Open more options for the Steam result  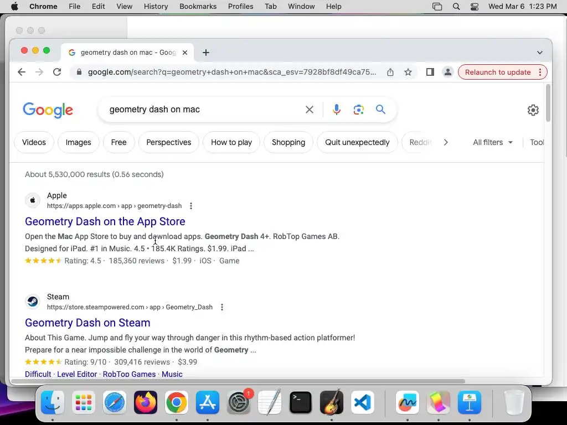(222, 307)
